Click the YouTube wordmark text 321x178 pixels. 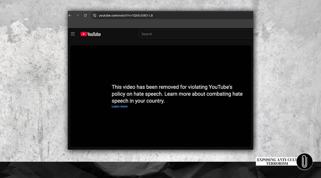[94, 34]
